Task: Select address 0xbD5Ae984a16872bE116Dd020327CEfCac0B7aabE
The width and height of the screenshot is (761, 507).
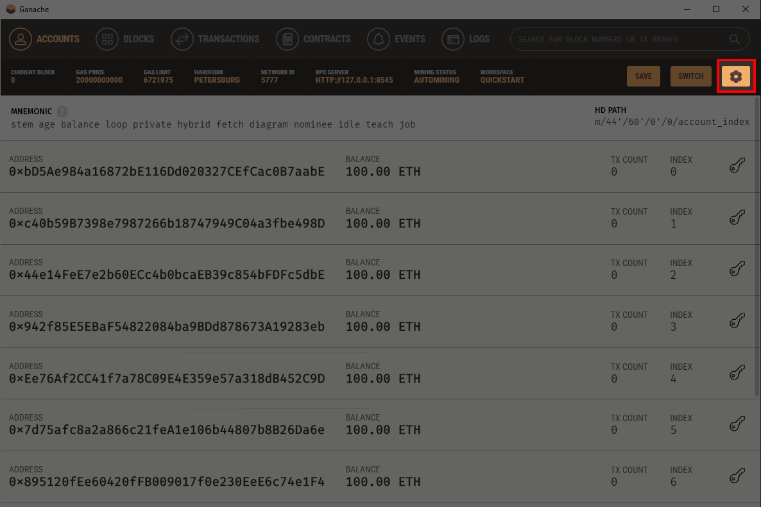Action: click(x=167, y=172)
